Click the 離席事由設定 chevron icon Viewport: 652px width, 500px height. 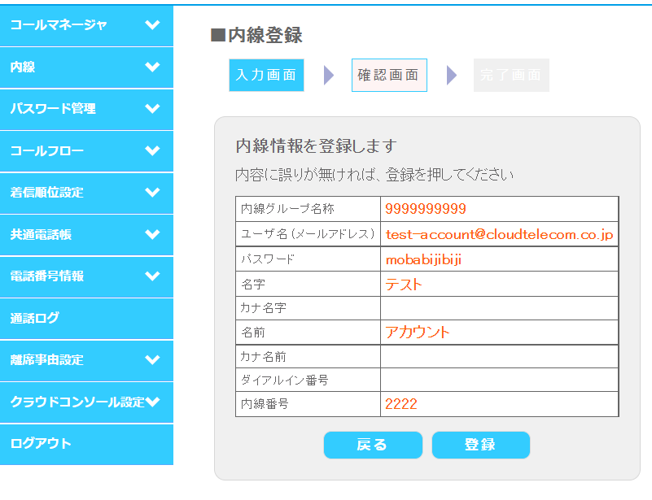click(152, 359)
